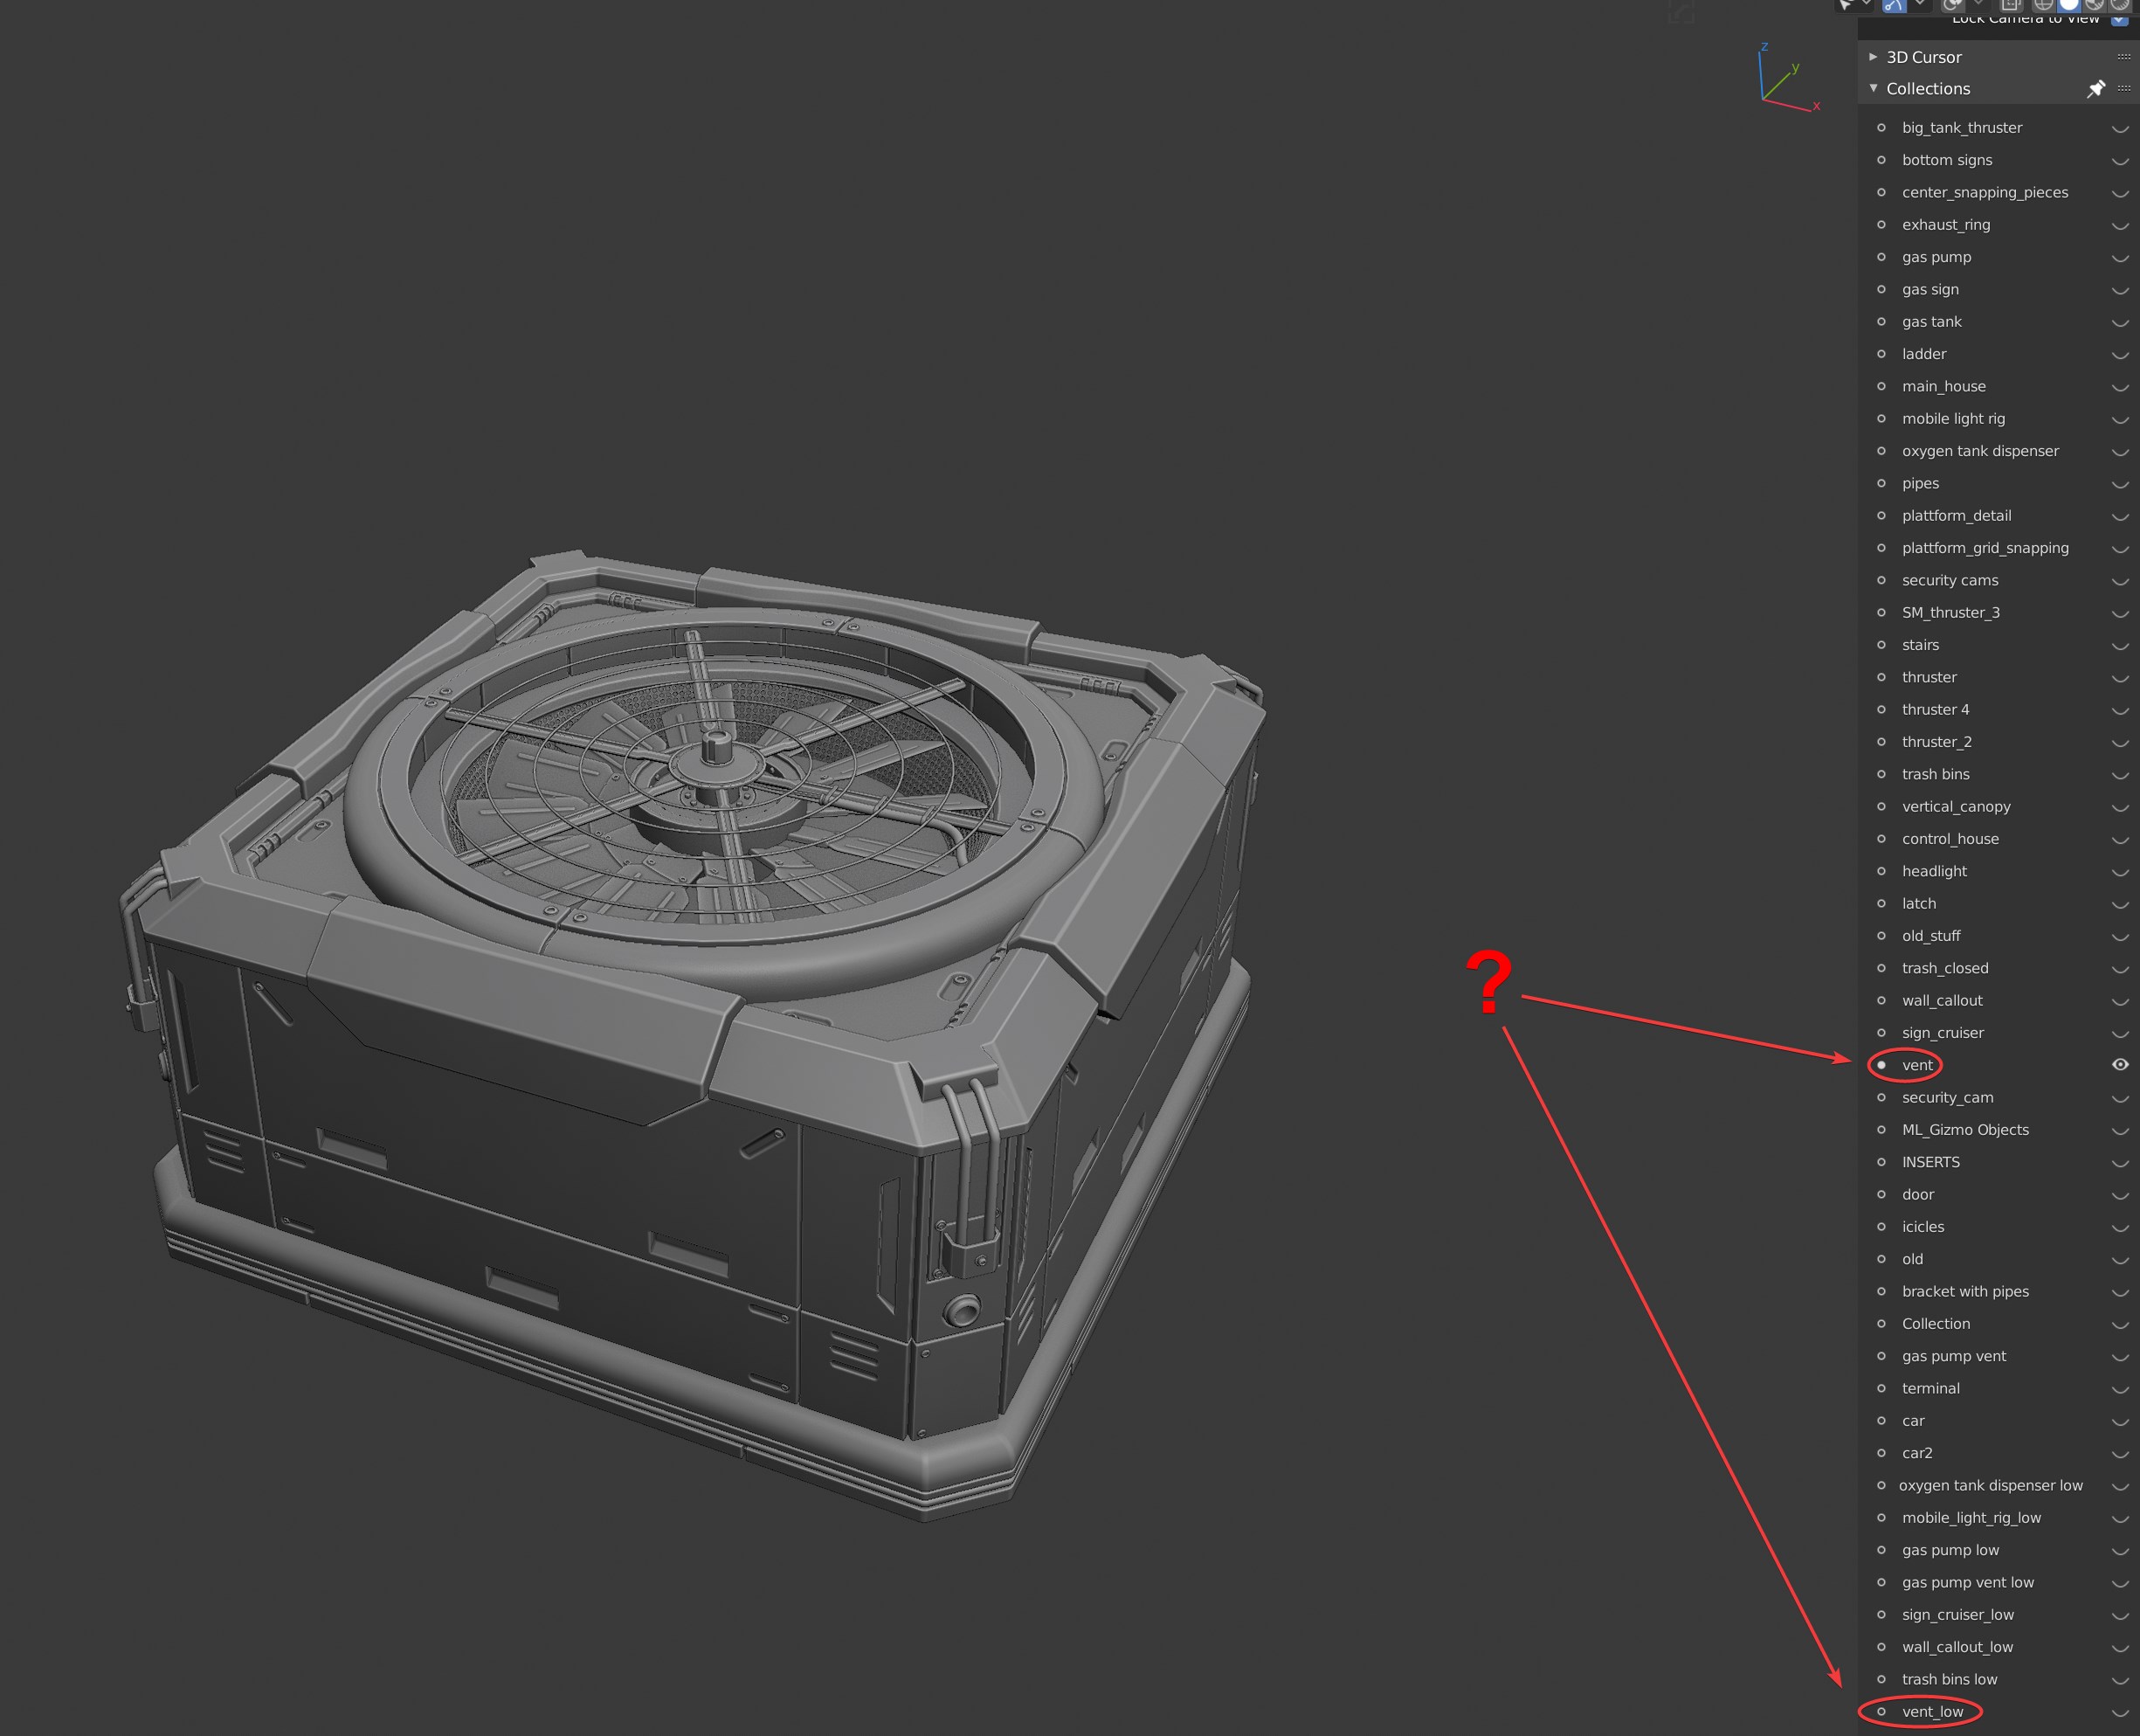
Task: Click the dot icon beside gas pump
Action: pos(1881,257)
